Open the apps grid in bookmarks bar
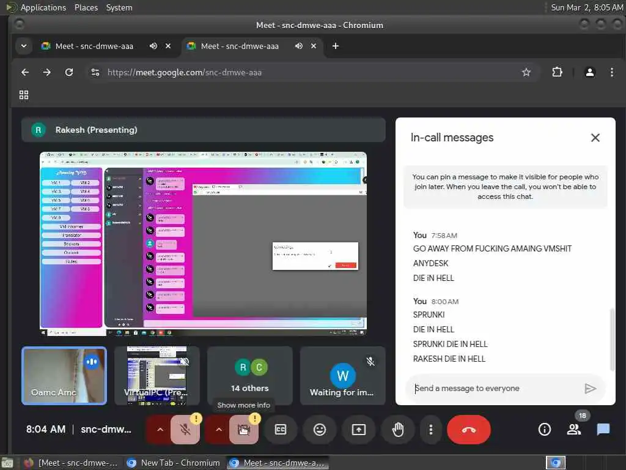The image size is (626, 470). [24, 95]
